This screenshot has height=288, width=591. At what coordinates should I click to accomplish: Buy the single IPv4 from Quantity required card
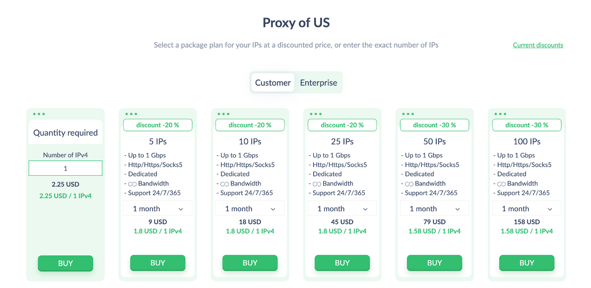[65, 263]
